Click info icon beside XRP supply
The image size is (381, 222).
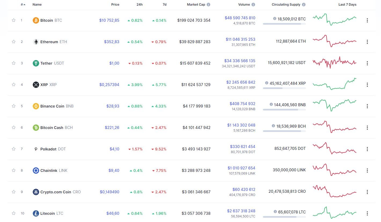tap(266, 83)
